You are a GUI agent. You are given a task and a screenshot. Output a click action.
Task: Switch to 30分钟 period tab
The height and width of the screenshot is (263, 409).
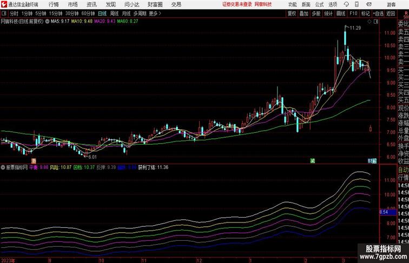(x=72, y=14)
